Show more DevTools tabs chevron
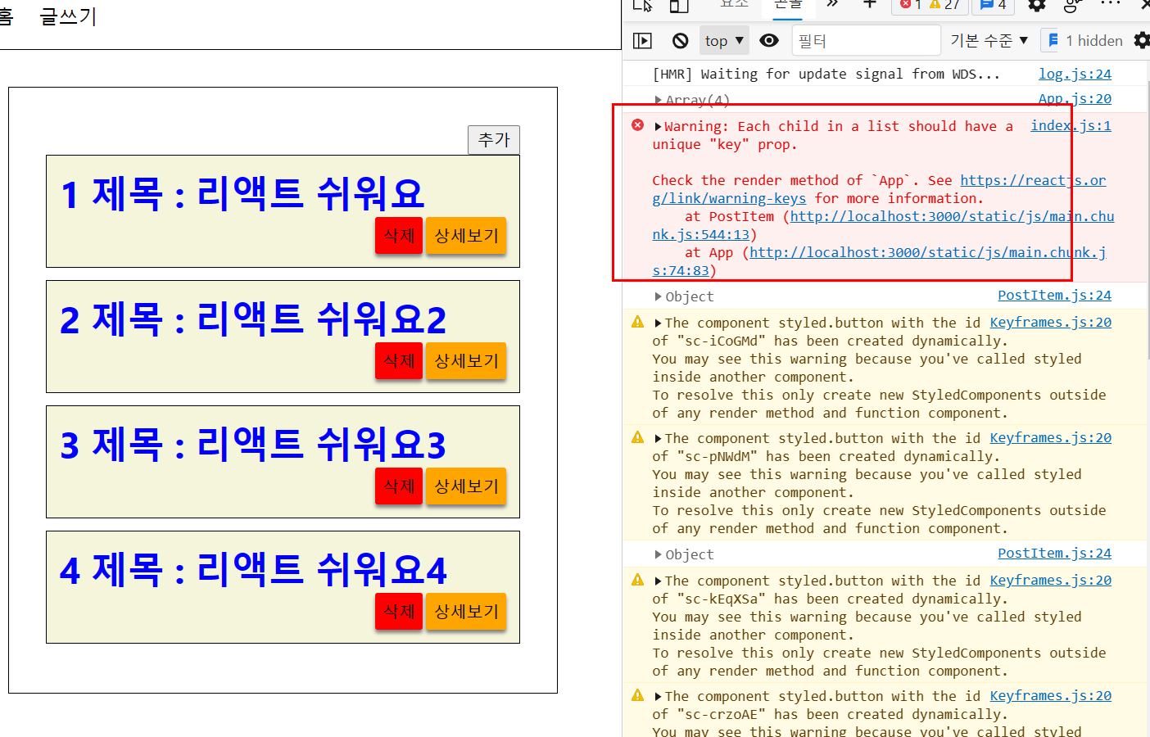 point(833,4)
